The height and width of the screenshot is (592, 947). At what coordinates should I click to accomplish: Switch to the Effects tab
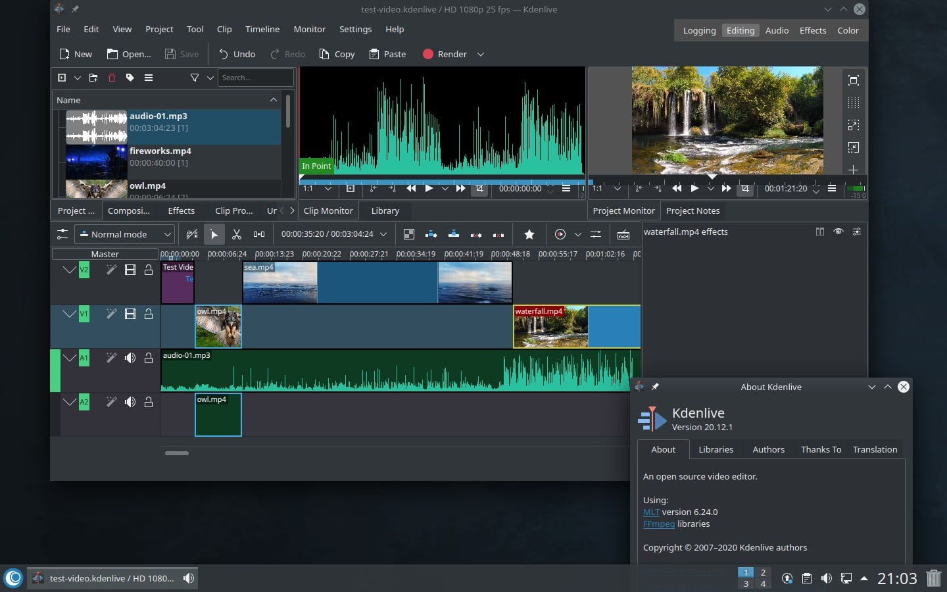181,210
